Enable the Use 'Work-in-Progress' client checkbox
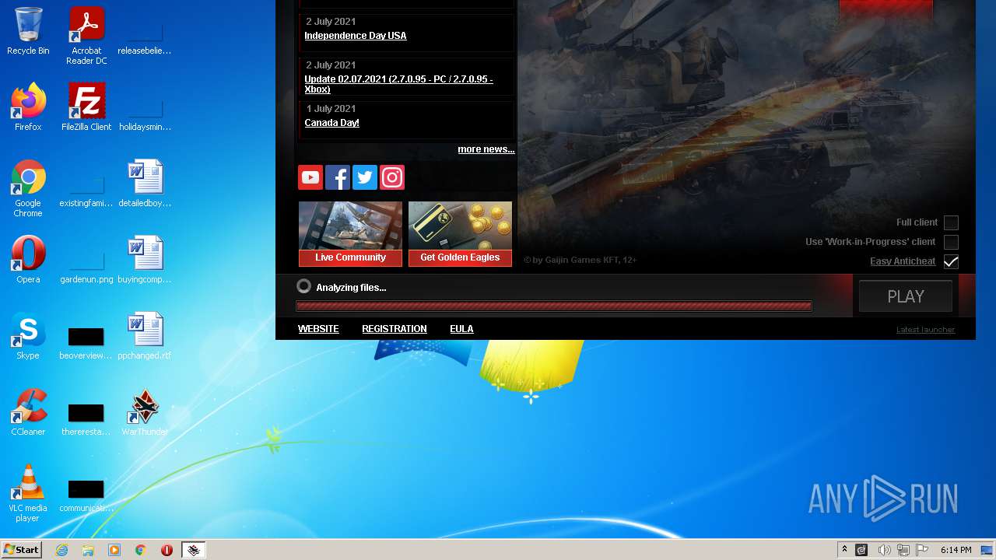 [x=951, y=242]
